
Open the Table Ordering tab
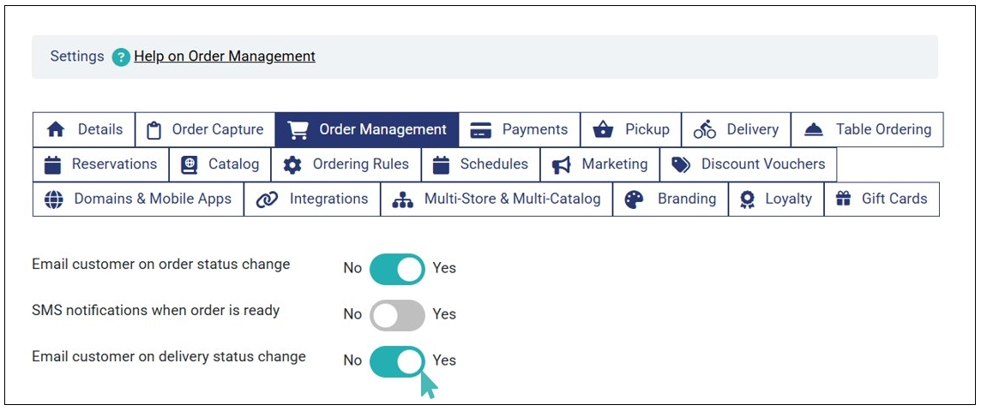click(867, 130)
